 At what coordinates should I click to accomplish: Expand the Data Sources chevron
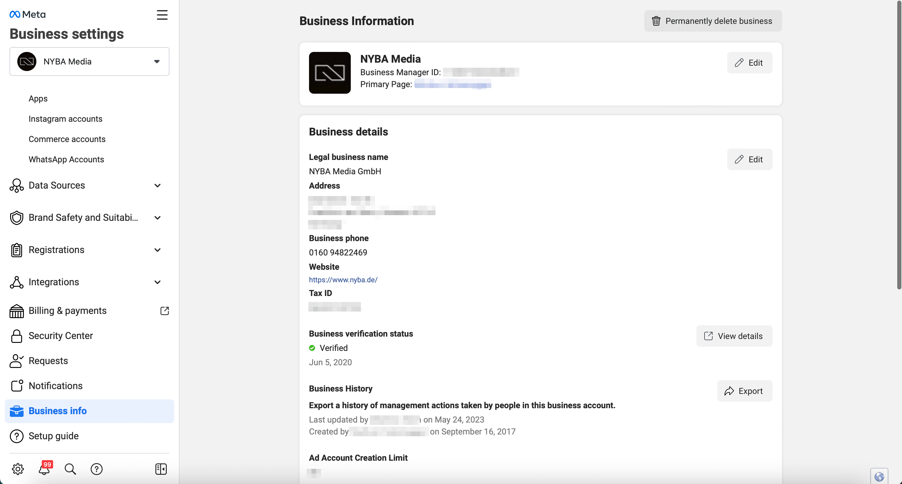point(157,186)
